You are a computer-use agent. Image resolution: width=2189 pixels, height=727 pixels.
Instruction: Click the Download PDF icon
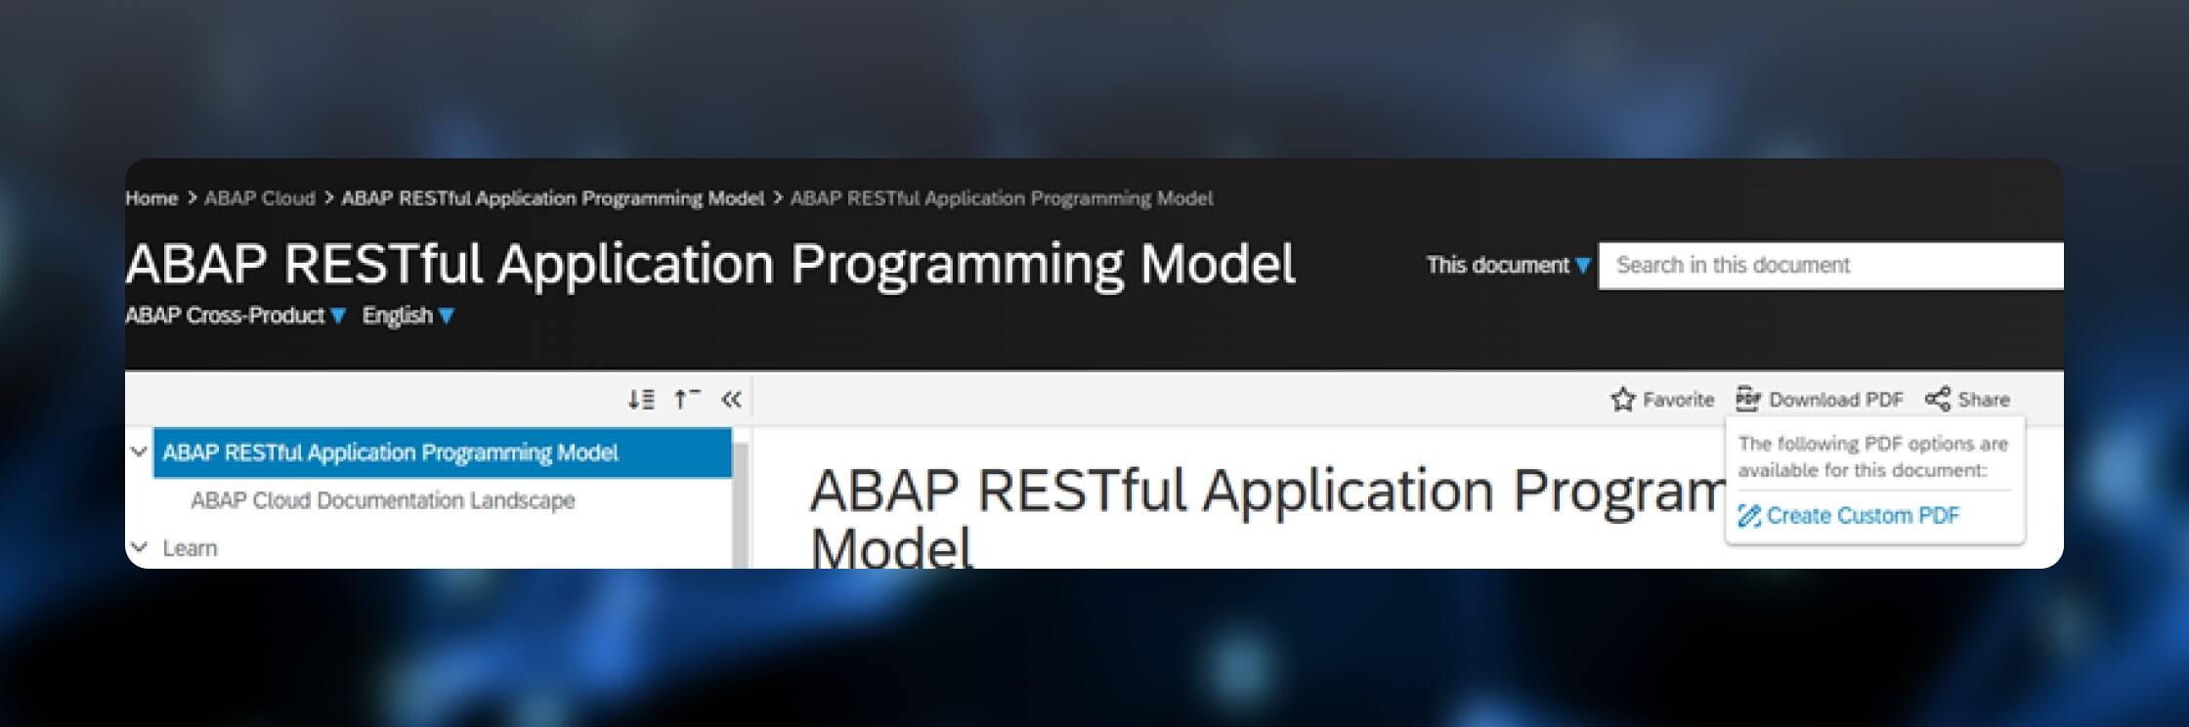(1747, 399)
